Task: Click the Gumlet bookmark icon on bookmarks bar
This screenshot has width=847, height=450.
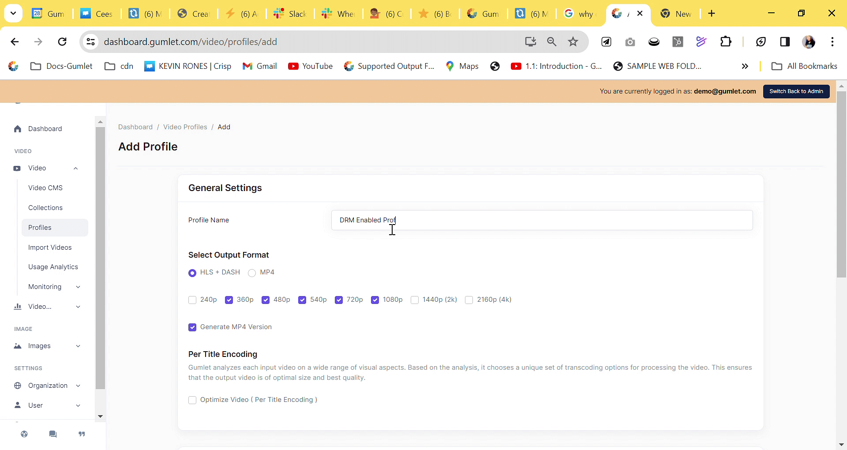Action: point(14,66)
